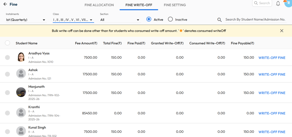Click Write-Off Fine for Kunal Singh
Image resolution: width=292 pixels, height=137 pixels.
pos(272,132)
